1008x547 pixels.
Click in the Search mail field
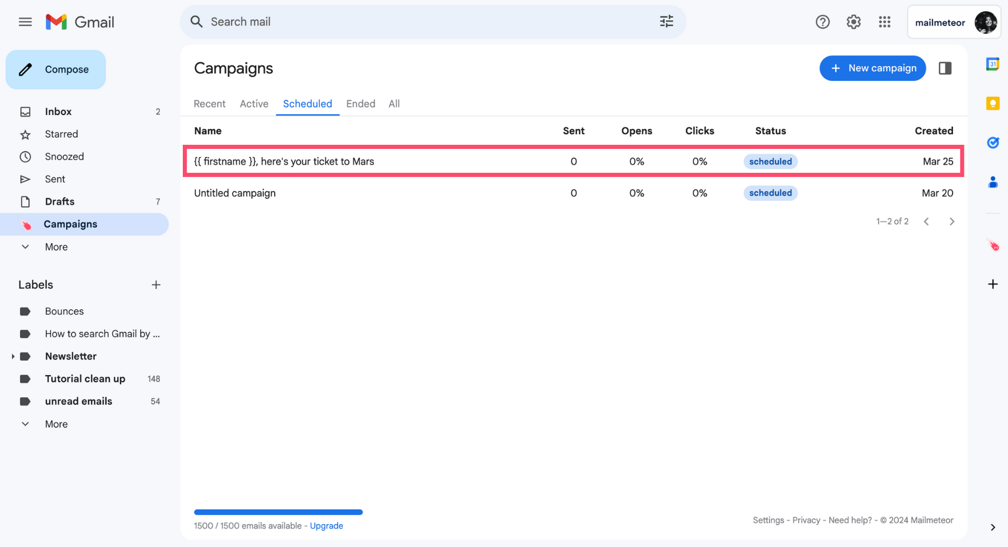(433, 22)
